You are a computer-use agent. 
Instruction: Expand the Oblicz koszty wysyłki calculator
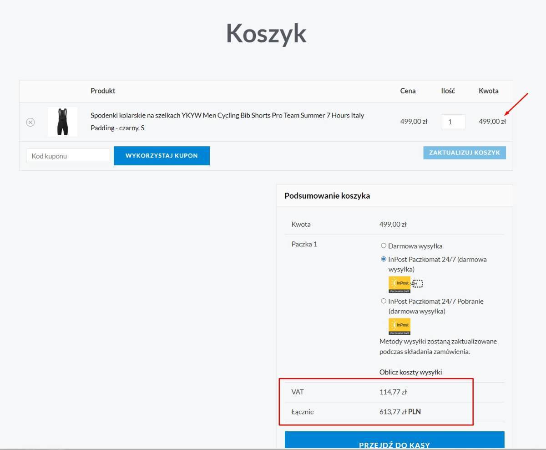(410, 372)
